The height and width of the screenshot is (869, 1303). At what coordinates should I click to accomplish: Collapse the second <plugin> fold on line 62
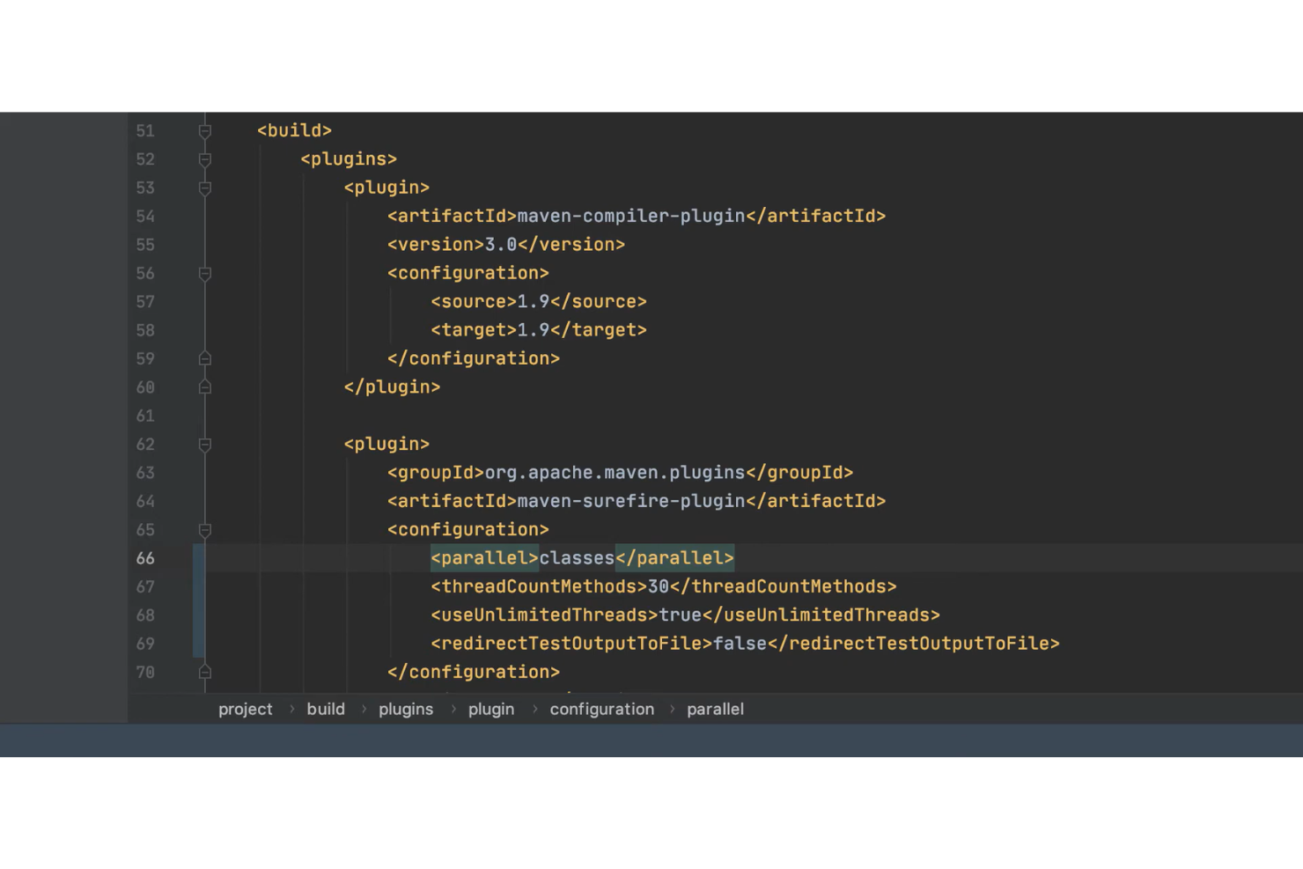click(x=204, y=445)
